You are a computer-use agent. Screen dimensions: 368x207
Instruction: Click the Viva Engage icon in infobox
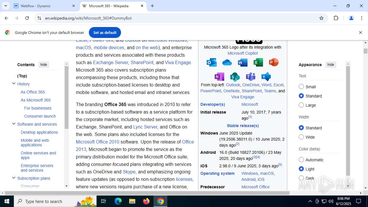pyautogui.click(x=266, y=77)
